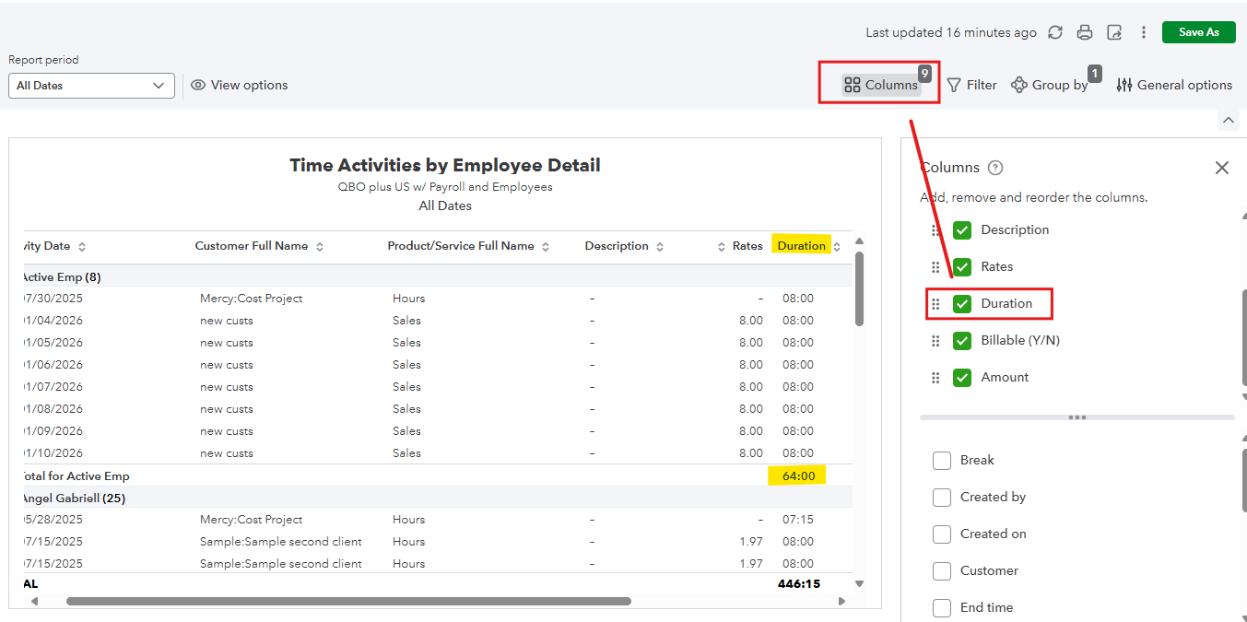
Task: Click View options
Action: pos(240,85)
